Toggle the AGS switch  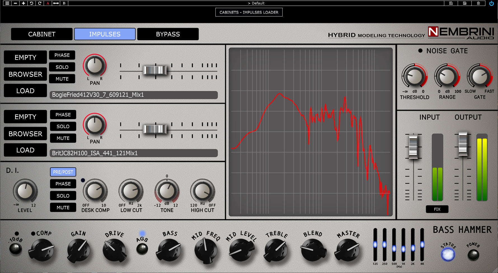tap(142, 248)
